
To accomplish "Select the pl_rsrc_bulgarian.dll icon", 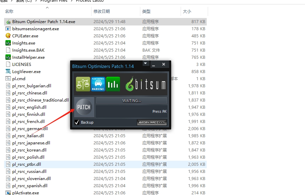I will (8, 86).
